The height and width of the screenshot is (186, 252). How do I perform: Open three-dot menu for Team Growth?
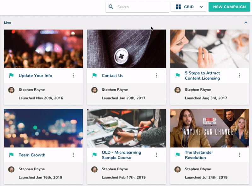[73, 155]
